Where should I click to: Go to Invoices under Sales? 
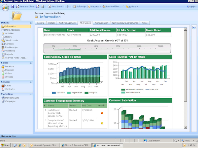coord(10,77)
